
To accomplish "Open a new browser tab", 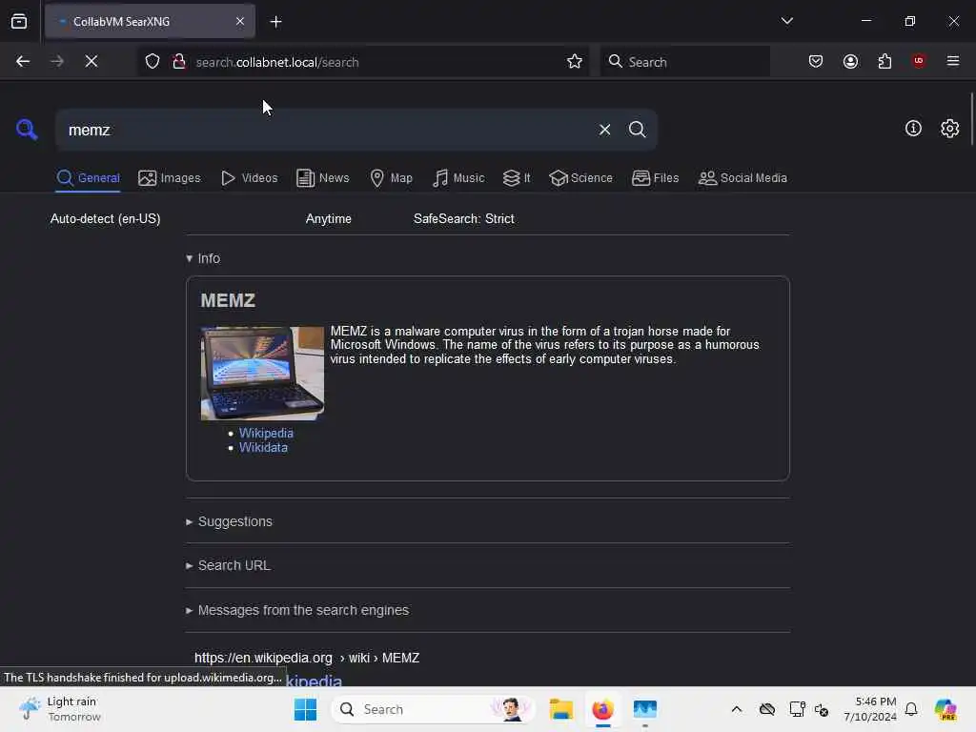I will click(x=275, y=22).
